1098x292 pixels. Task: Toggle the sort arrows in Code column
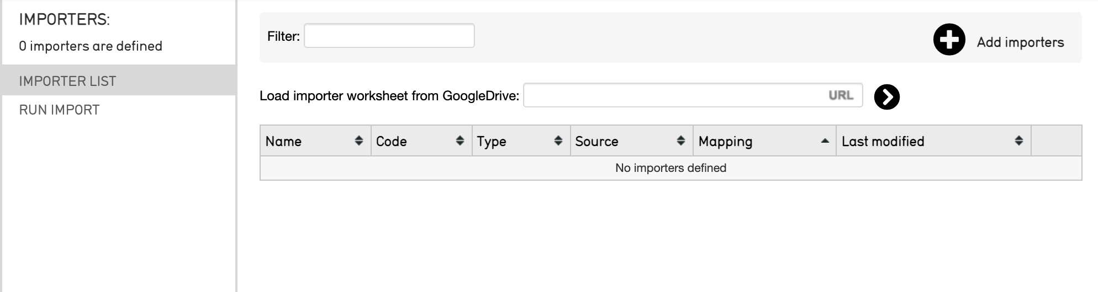[x=460, y=141]
